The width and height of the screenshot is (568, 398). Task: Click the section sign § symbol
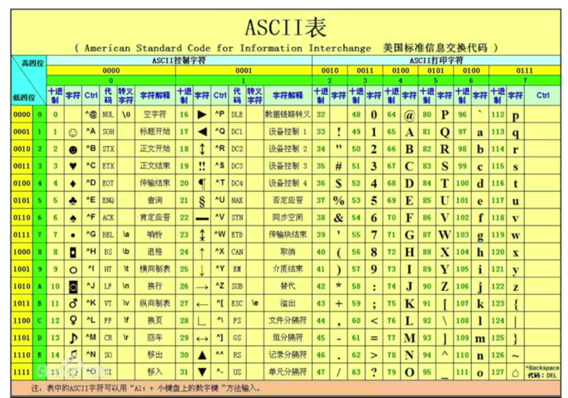pyautogui.click(x=202, y=200)
